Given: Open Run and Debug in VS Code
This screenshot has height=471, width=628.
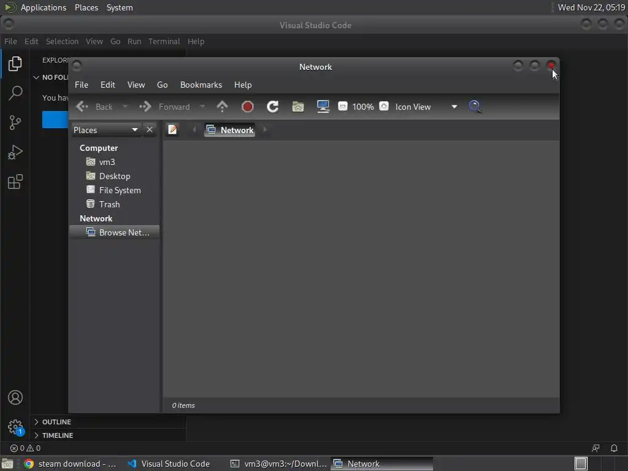Looking at the screenshot, I should point(15,152).
